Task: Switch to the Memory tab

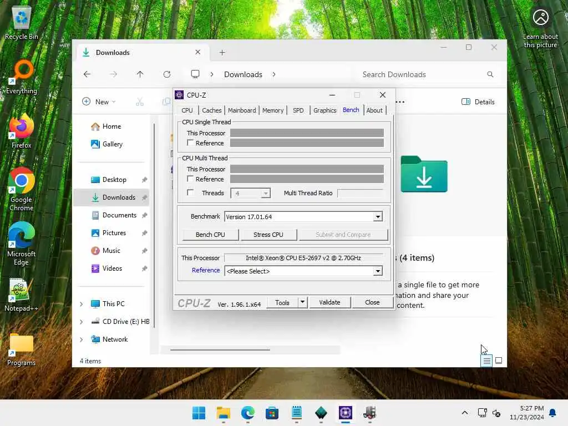Action: coord(273,110)
